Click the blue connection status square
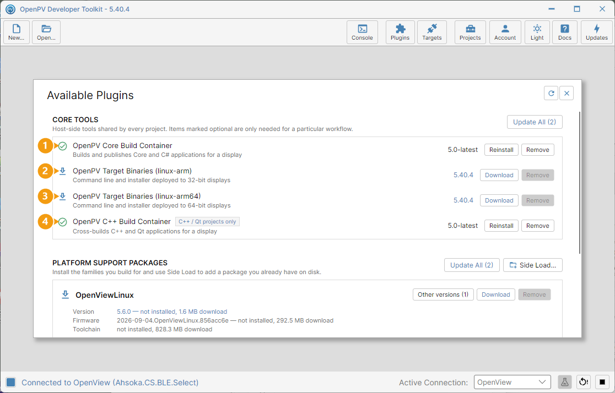Screen dimensions: 615x393 [11, 383]
